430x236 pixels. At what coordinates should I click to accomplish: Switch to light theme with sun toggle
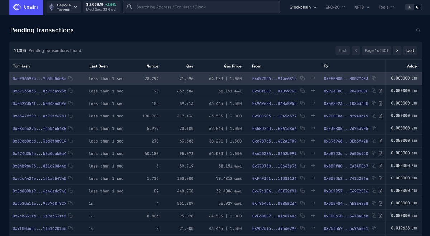[409, 7]
